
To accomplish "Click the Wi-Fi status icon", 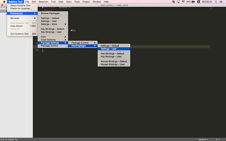I will tap(183, 2).
